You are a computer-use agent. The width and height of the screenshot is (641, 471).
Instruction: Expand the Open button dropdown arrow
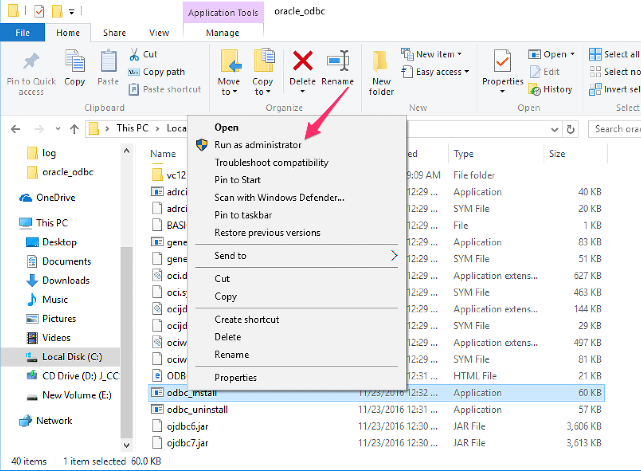coord(572,54)
